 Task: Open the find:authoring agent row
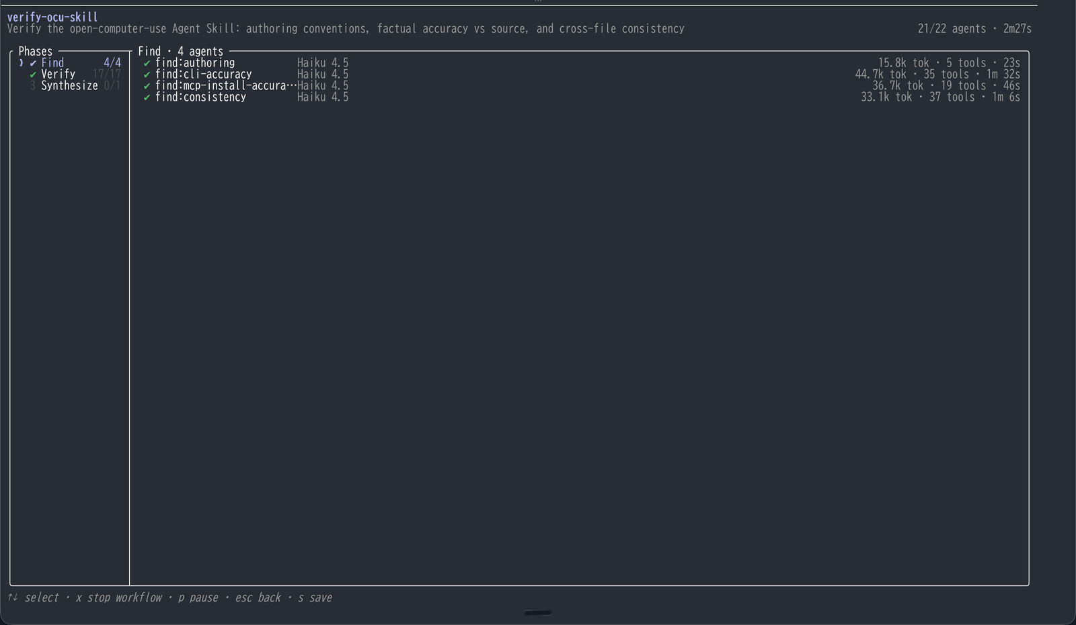581,62
